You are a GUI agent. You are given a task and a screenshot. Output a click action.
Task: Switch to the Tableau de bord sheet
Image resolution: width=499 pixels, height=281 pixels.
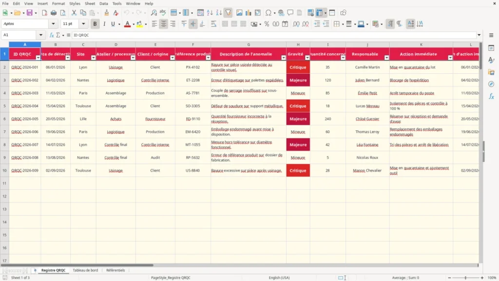85,270
